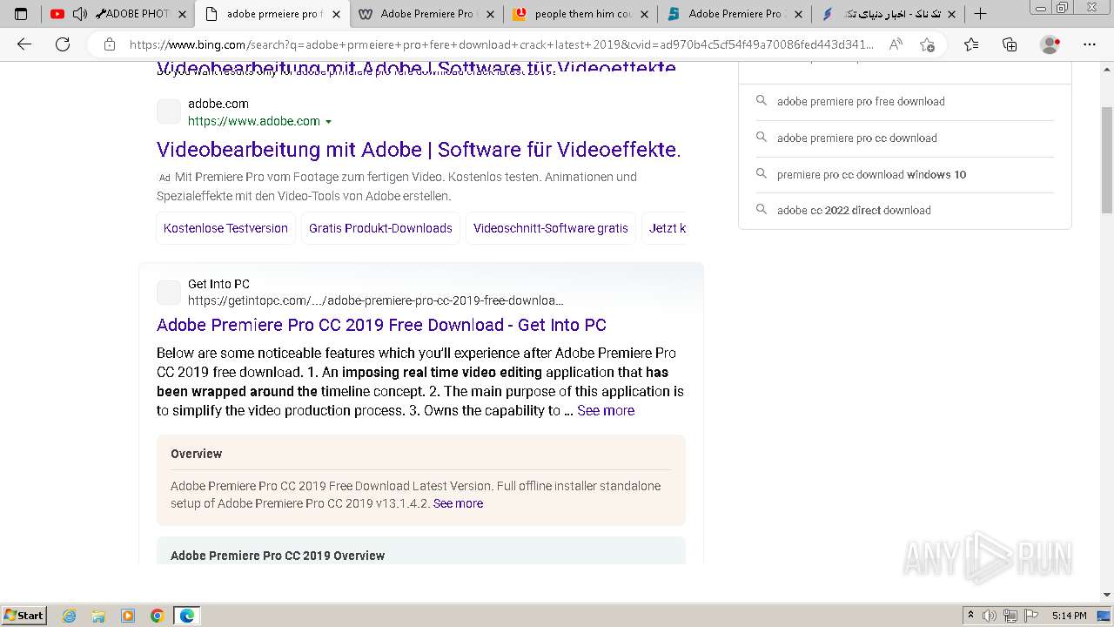1114x627 pixels.
Task: Switch to the fifth Adobe Premiere Pro tab
Action: pos(735,14)
